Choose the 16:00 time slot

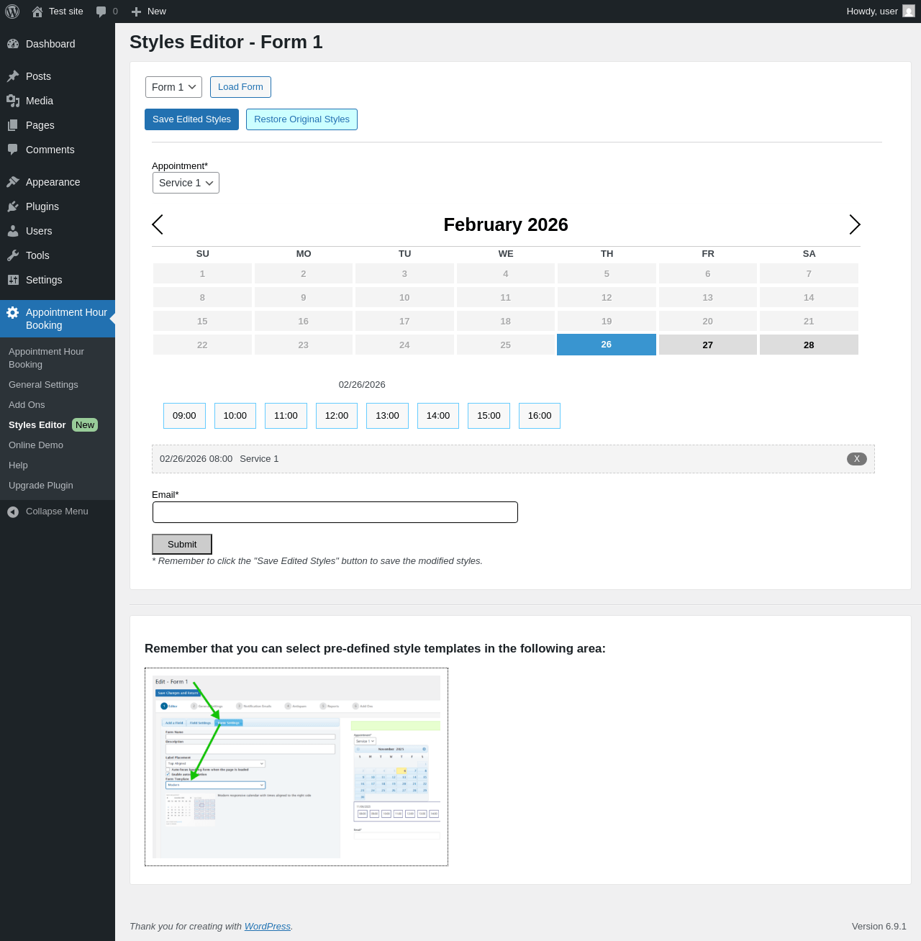coord(540,416)
